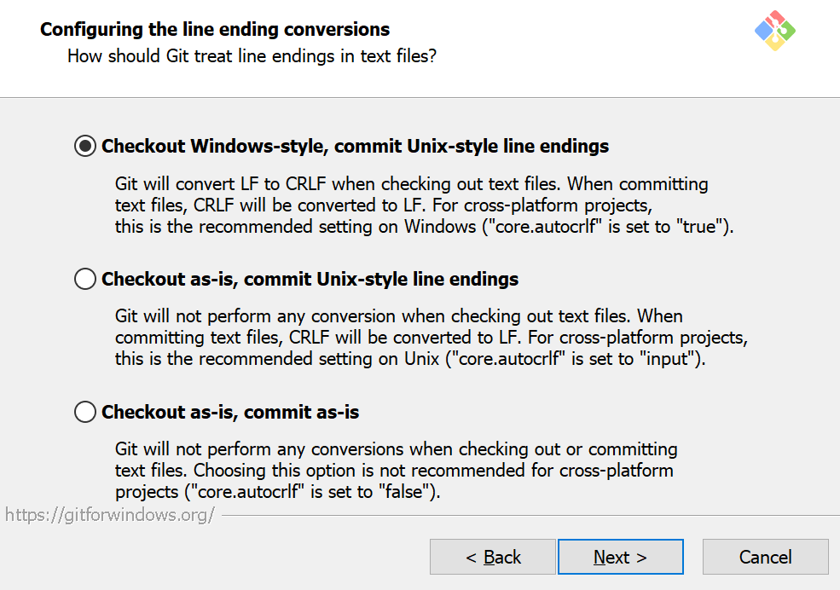
Task: Click description mentioning autocrlf set to "true"
Action: pyautogui.click(x=424, y=227)
